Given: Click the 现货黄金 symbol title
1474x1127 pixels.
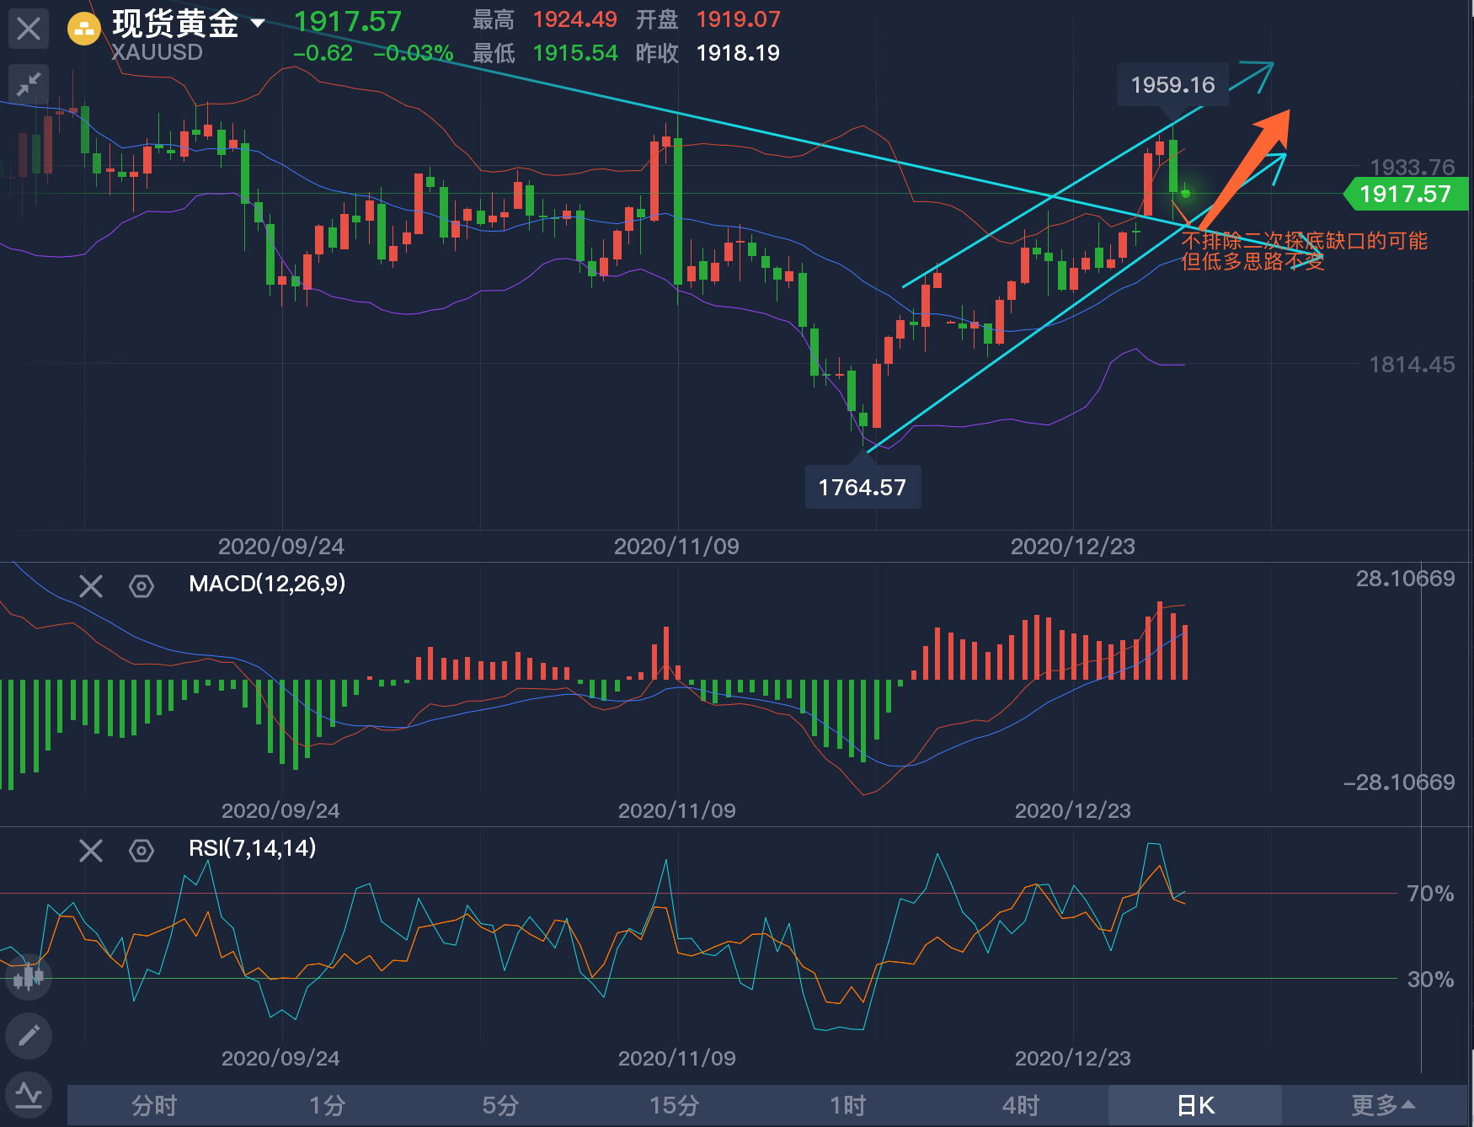Looking at the screenshot, I should [176, 23].
